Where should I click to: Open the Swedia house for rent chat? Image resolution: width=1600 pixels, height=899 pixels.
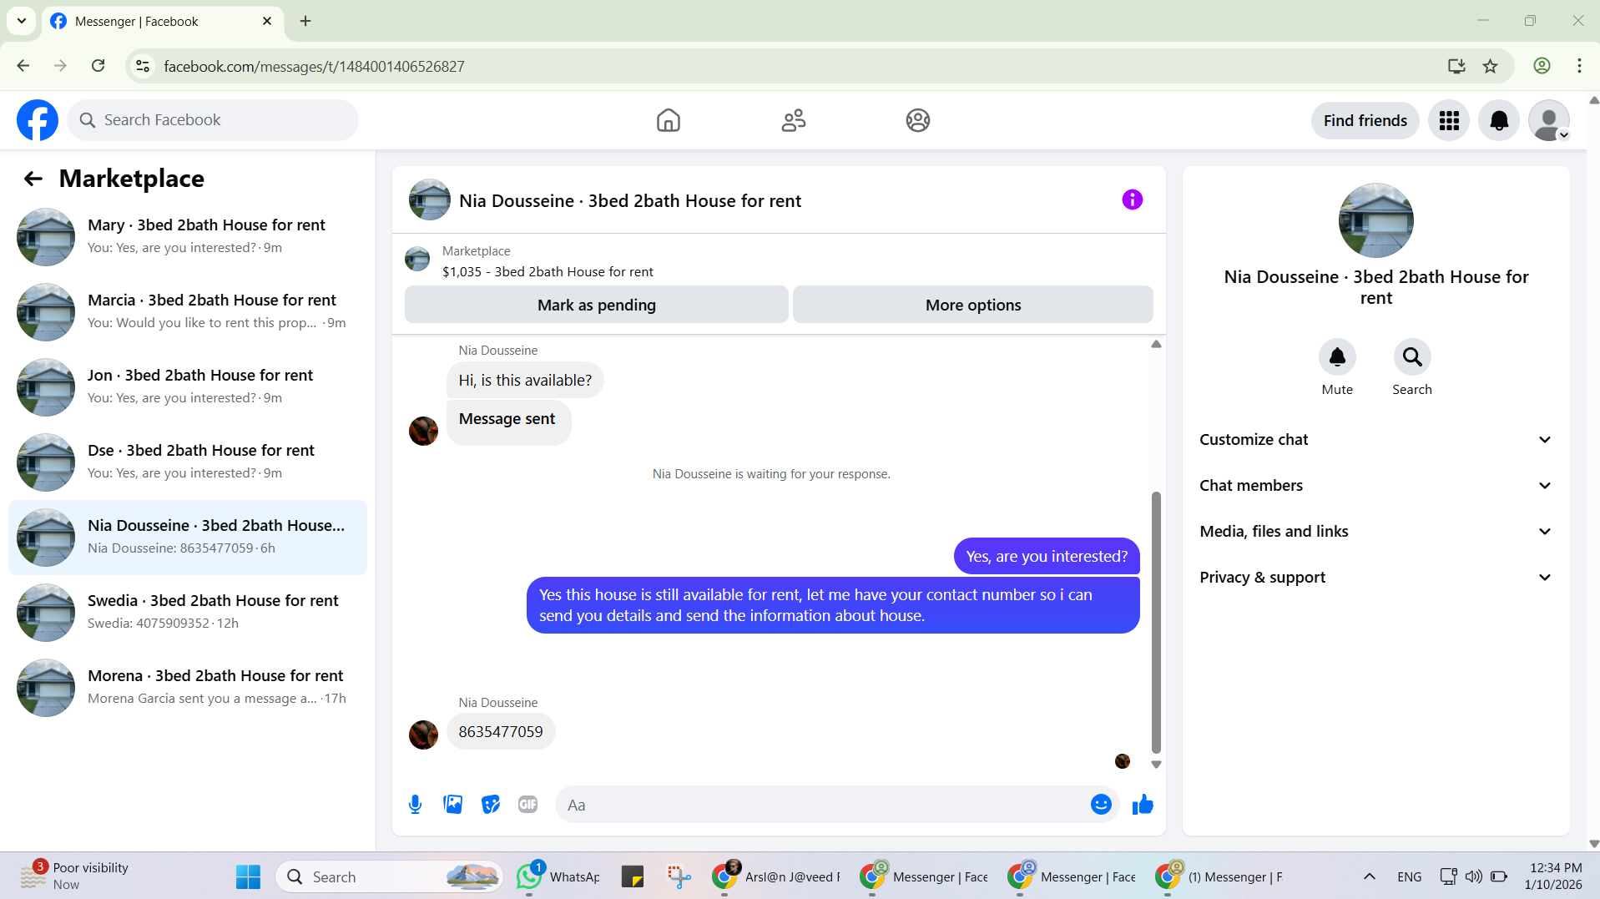pyautogui.click(x=188, y=613)
